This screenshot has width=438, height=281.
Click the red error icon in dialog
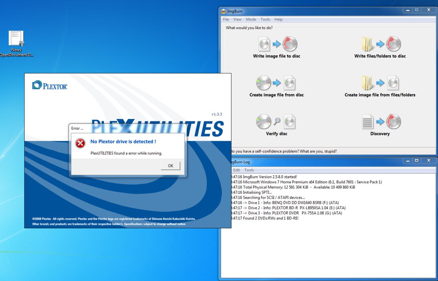pos(80,144)
